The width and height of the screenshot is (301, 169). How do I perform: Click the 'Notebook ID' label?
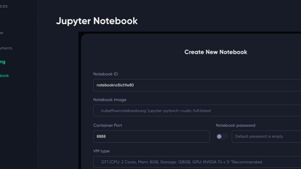click(x=106, y=74)
